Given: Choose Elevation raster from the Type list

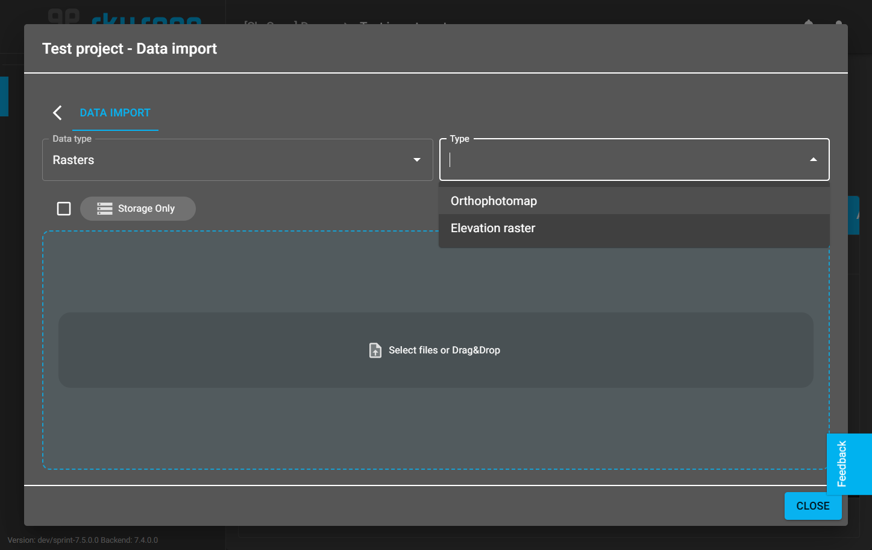Looking at the screenshot, I should pyautogui.click(x=634, y=228).
